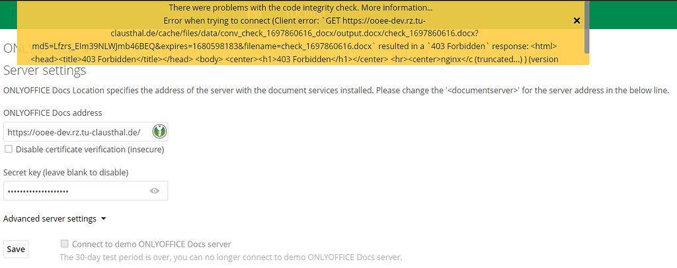Image resolution: width=677 pixels, height=268 pixels.
Task: Focus the ONLYOFFICE Docs address field
Action: [76, 132]
